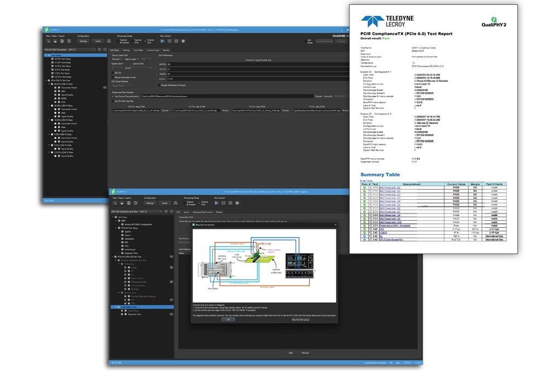
Task: Click Save icon in lower QualiPHY window toolbar
Action: tap(129, 203)
